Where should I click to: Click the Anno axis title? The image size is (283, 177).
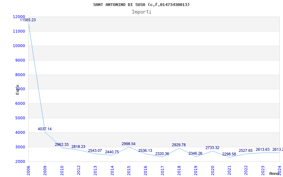coord(274,173)
